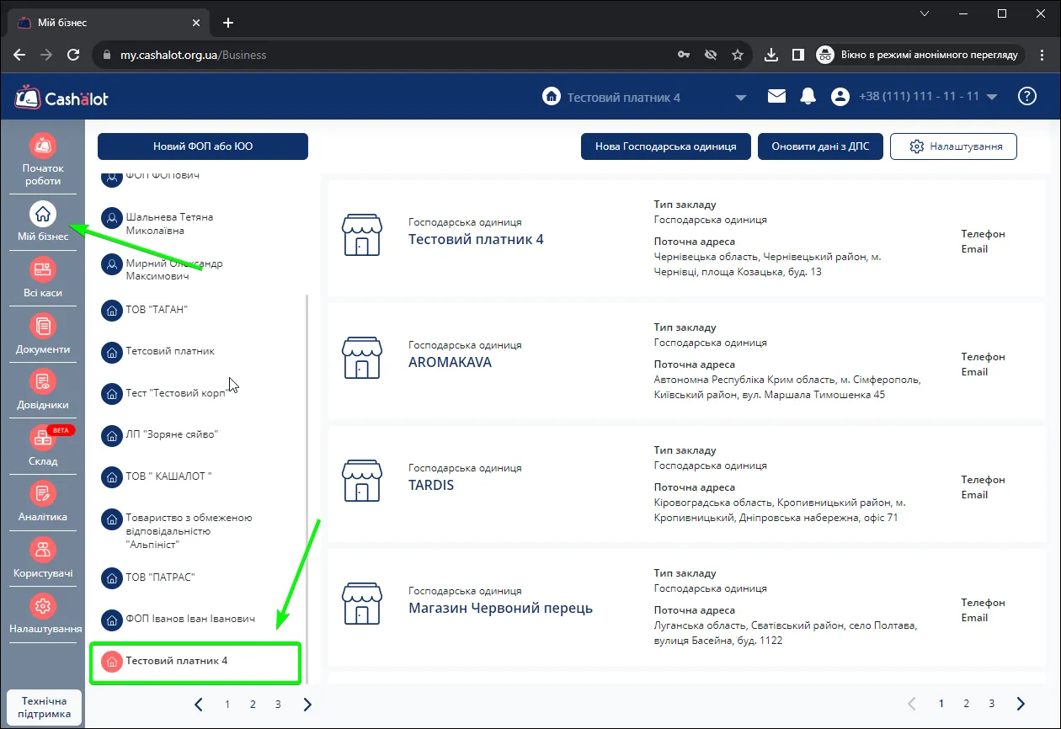Go to the previous page of the payers list
Viewport: 1061px width, 729px height.
point(199,705)
